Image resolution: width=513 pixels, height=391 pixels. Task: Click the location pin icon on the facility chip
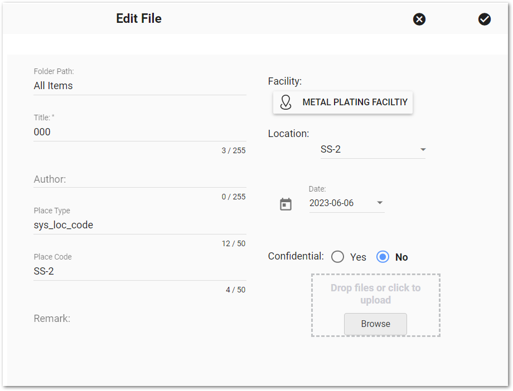(x=286, y=102)
